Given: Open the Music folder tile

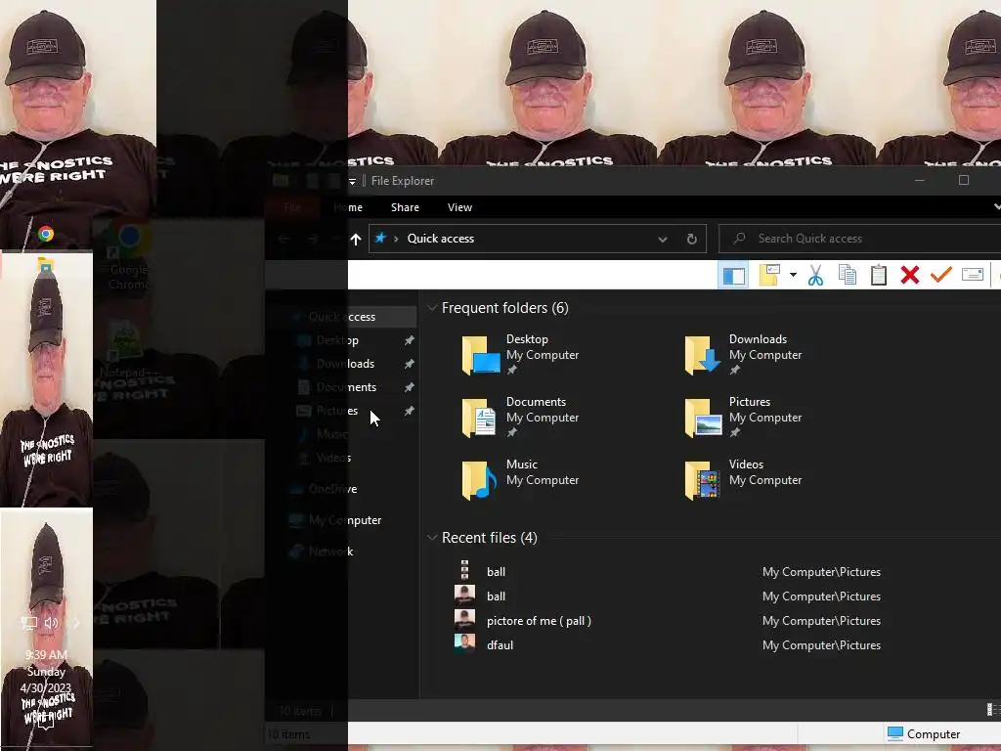Looking at the screenshot, I should [x=520, y=479].
